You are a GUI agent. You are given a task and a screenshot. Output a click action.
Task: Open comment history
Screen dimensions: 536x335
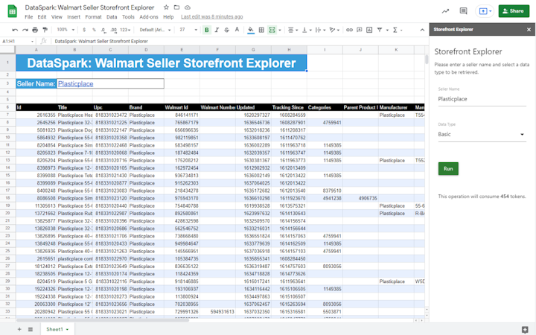464,11
